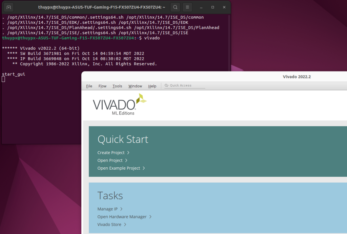Click the Tasks heading

(x=110, y=196)
